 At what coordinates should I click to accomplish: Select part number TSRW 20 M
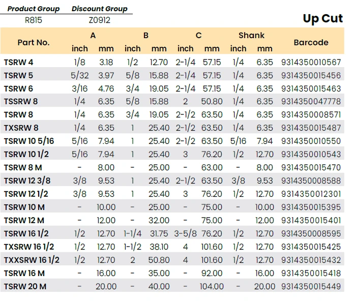pos(25,286)
